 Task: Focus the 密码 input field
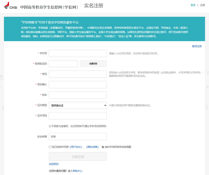pyautogui.click(x=78, y=74)
